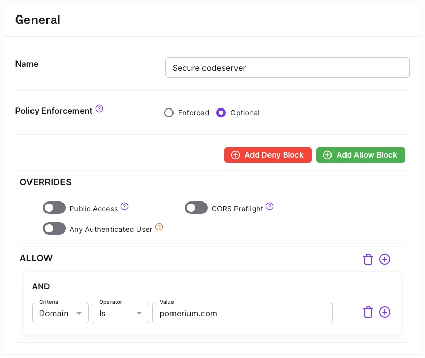Open the Policy Enforcement help tooltip
425x358 pixels.
99,107
